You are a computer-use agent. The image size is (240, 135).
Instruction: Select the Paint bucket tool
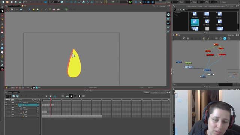[2, 32]
